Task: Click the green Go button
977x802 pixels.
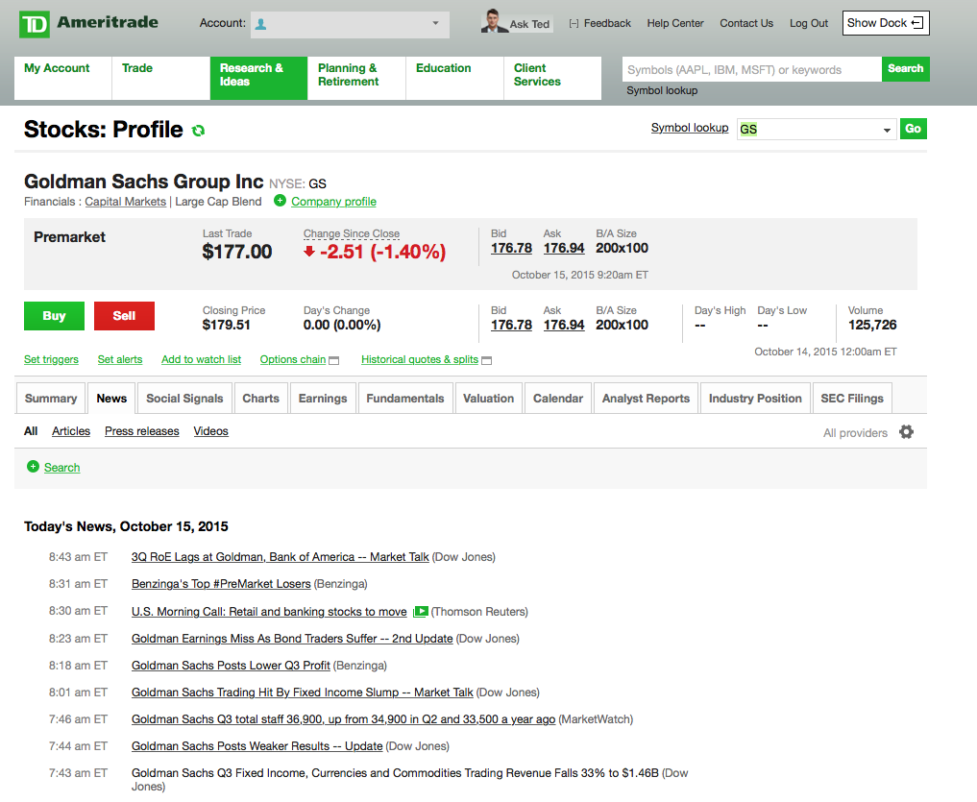Action: (913, 129)
